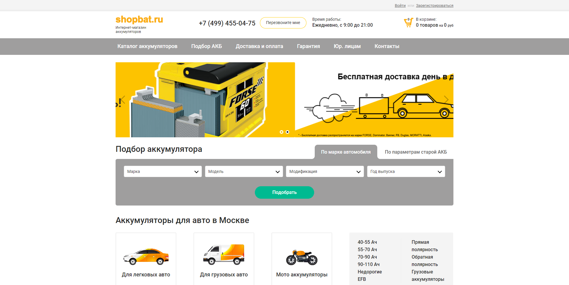Select the cargo van category image

click(224, 255)
